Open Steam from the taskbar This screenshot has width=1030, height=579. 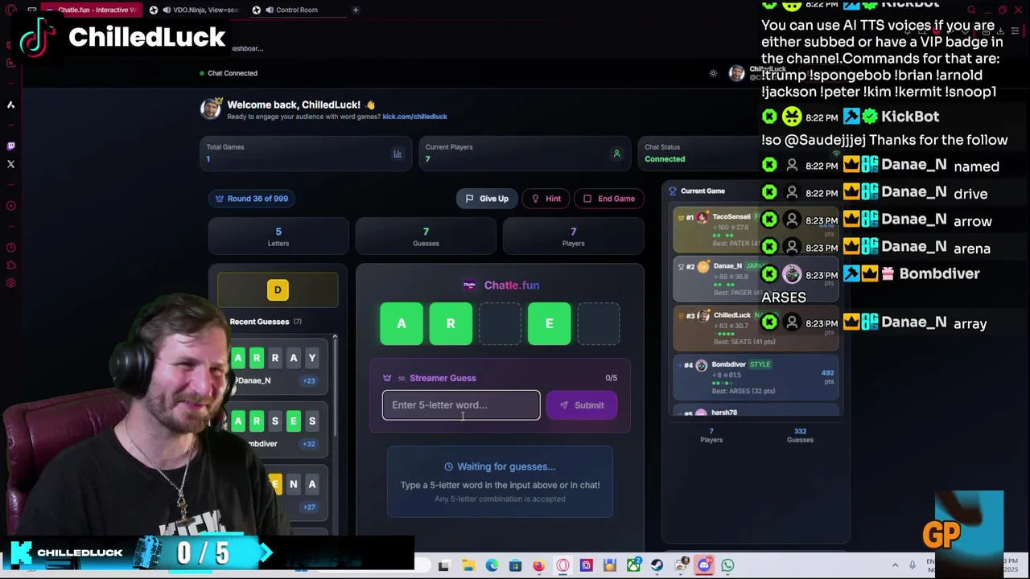pyautogui.click(x=657, y=565)
